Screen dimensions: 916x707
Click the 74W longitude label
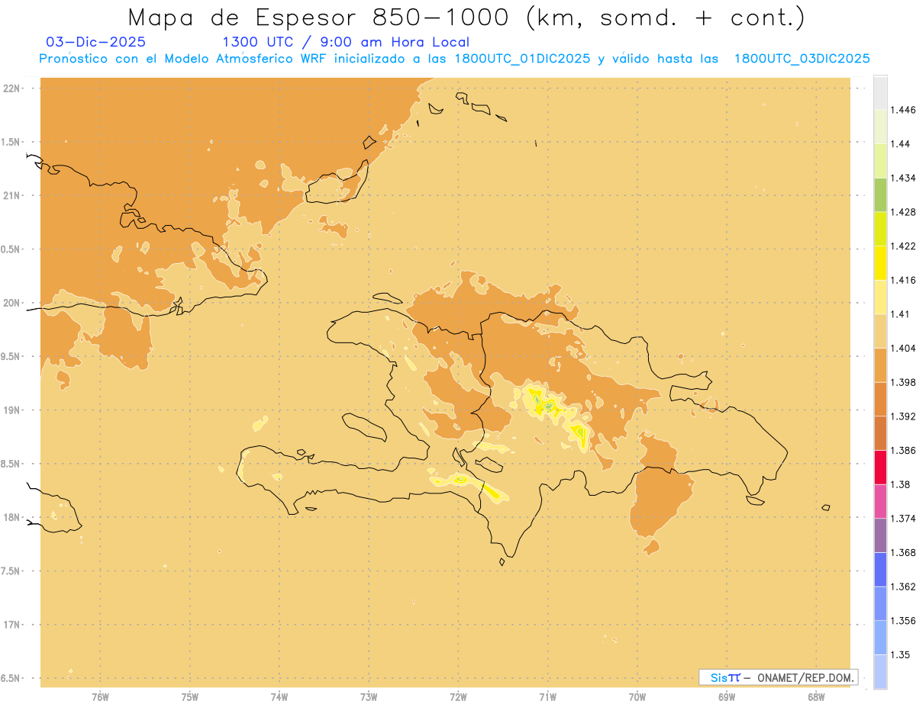(x=279, y=697)
